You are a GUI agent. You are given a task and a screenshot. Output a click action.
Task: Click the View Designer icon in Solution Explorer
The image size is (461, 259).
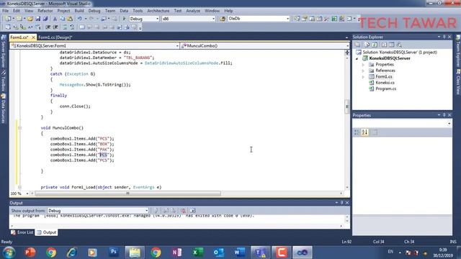pos(391,45)
